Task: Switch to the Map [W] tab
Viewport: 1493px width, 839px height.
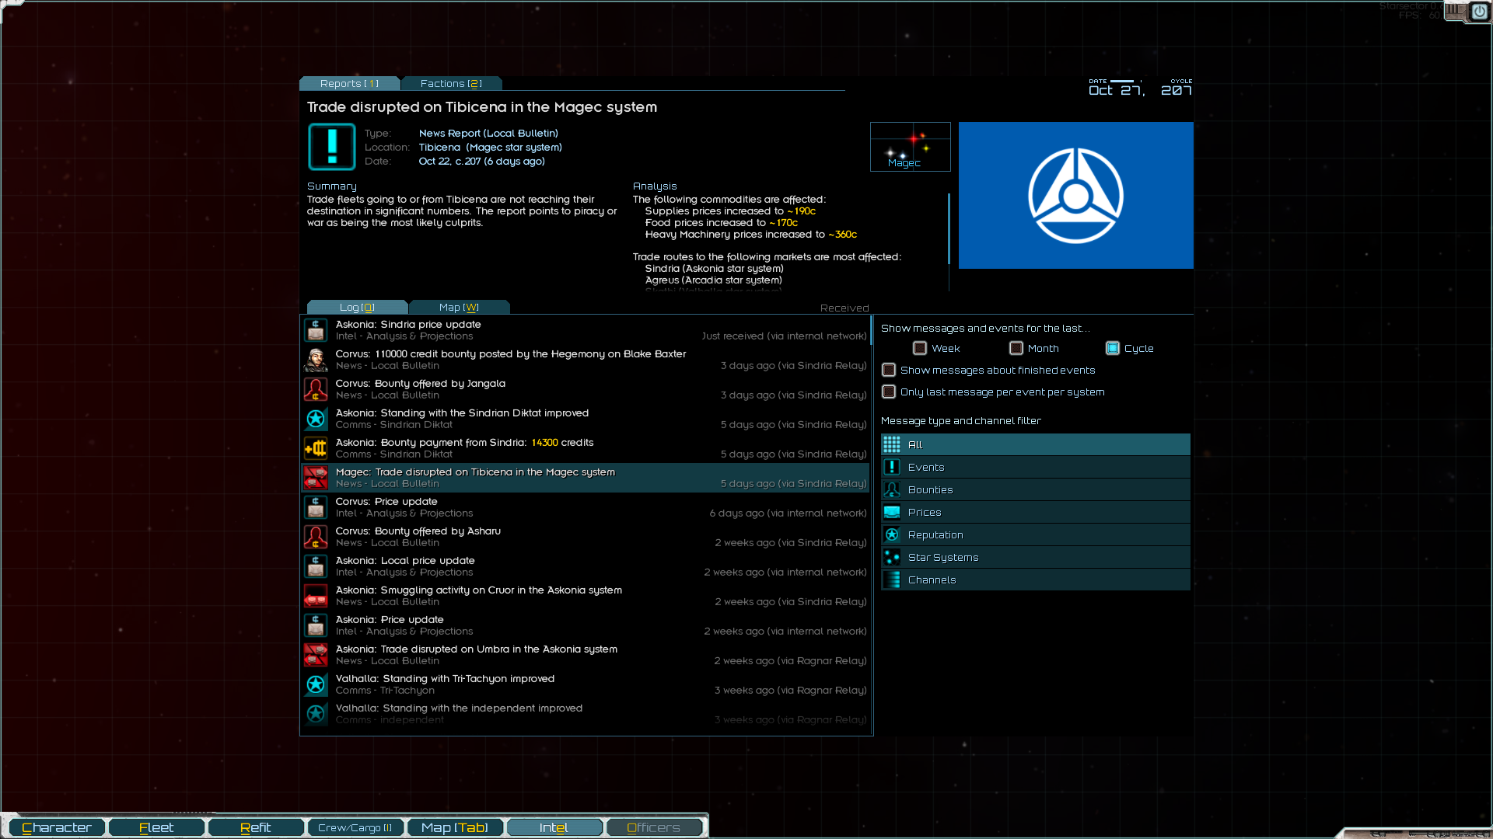Action: point(459,307)
